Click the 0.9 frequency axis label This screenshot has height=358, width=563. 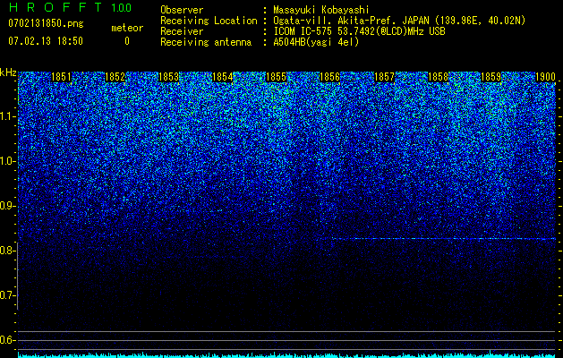coord(7,206)
